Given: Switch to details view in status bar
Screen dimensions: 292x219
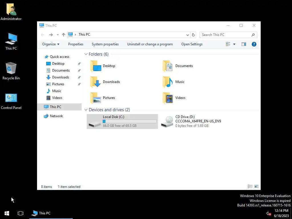Looking at the screenshot, I should point(250,186).
